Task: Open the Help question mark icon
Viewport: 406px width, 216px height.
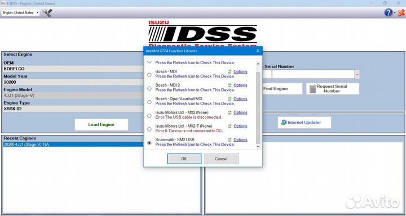Action: pyautogui.click(x=388, y=12)
